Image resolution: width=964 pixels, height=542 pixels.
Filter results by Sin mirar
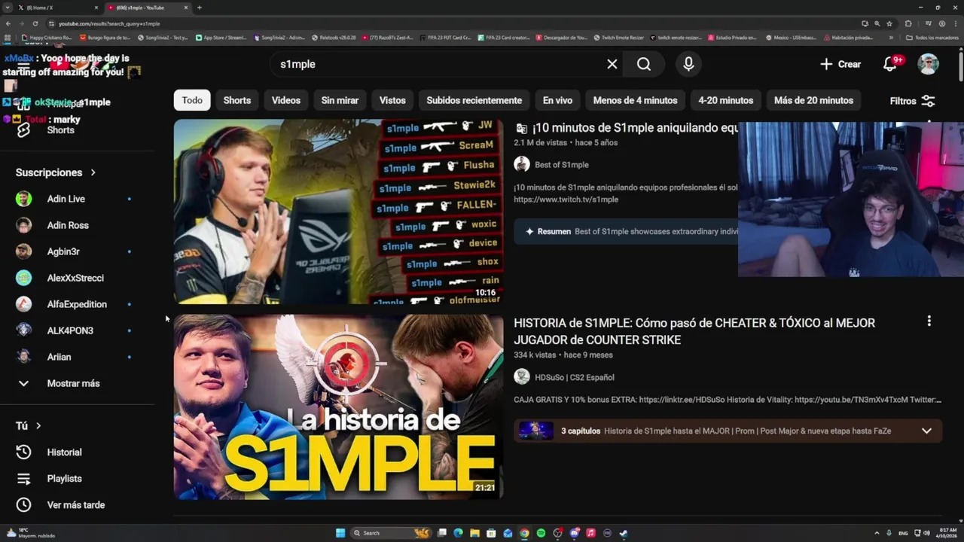pyautogui.click(x=340, y=100)
